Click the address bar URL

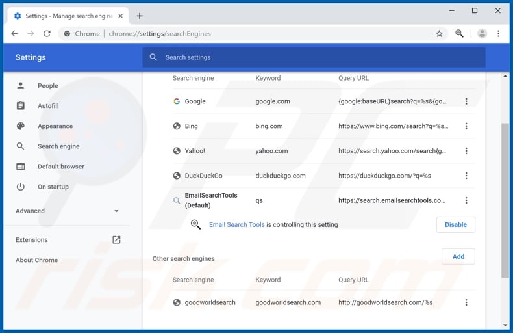coord(160,34)
